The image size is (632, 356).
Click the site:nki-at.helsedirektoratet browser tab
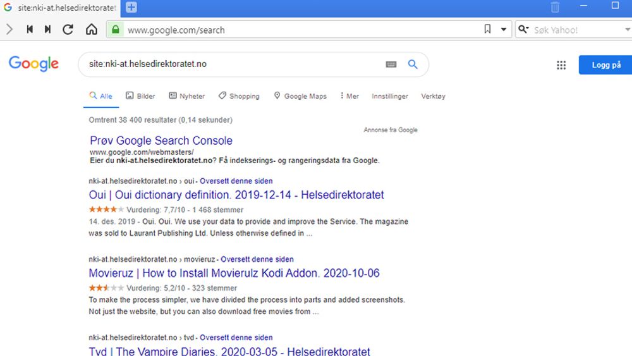click(x=61, y=8)
